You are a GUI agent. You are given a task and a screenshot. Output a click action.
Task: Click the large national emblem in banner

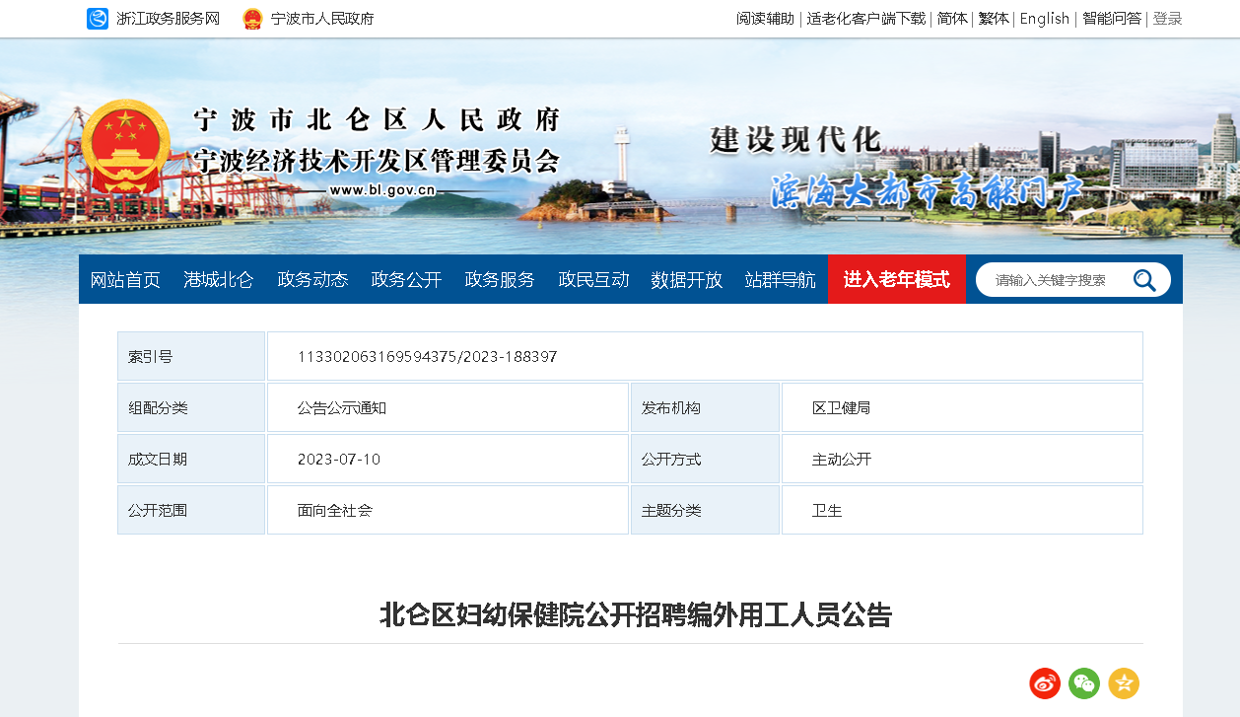pos(125,147)
